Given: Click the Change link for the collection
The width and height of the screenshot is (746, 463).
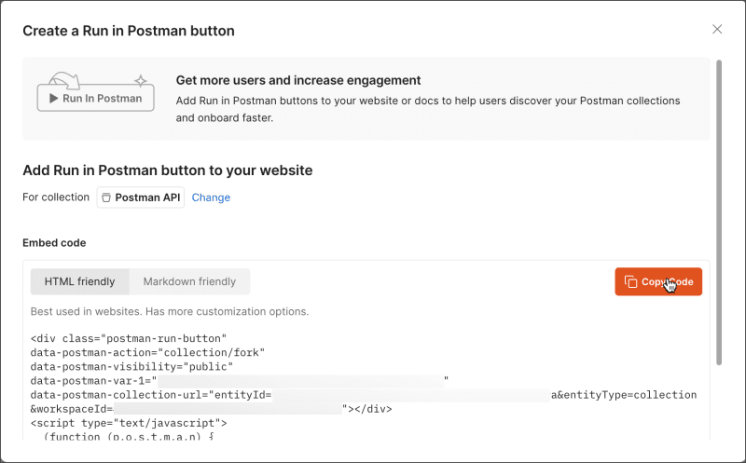Looking at the screenshot, I should pyautogui.click(x=211, y=197).
